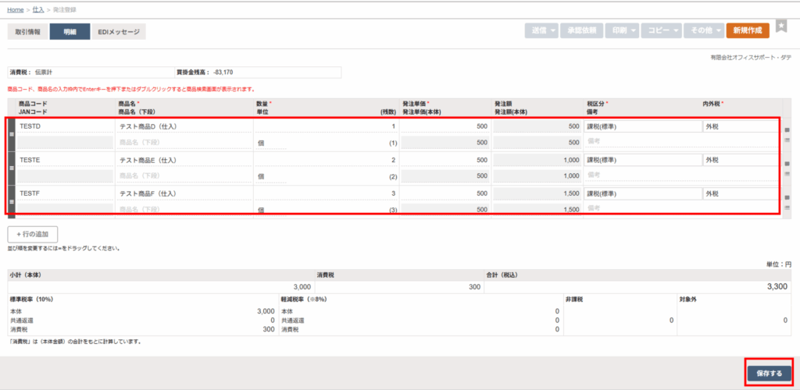The image size is (800, 390).
Task: Select the 税区分 field for the TESTD row
Action: 642,126
